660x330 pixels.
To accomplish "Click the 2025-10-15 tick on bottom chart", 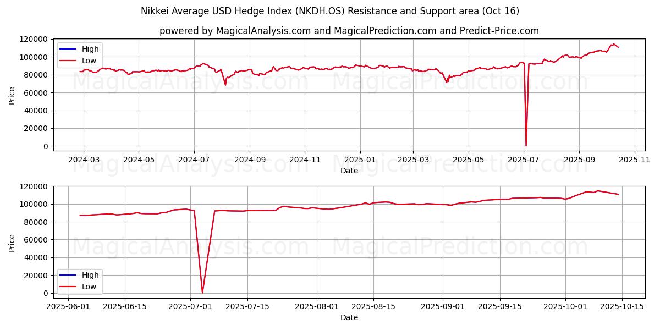I will coord(622,306).
